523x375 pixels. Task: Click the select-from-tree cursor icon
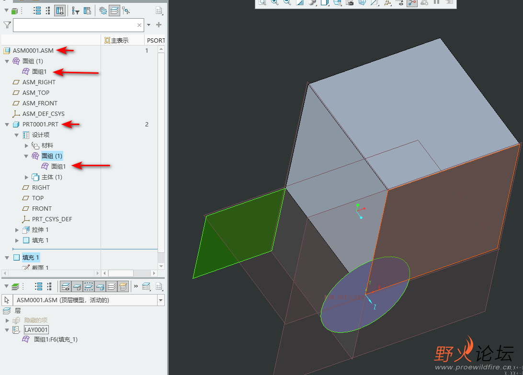(126, 11)
